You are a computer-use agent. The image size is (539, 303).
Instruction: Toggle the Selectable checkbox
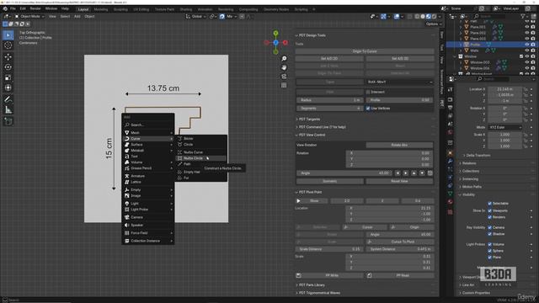point(490,204)
